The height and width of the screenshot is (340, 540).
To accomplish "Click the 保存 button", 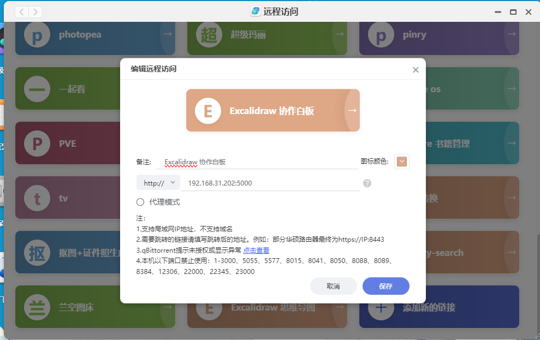I will pyautogui.click(x=385, y=286).
